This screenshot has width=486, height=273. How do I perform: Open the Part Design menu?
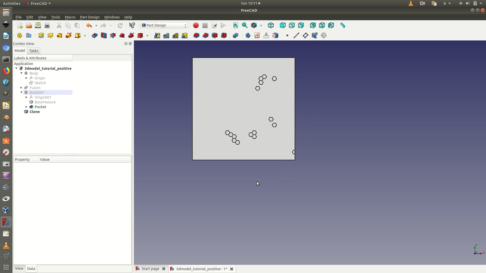pos(90,17)
